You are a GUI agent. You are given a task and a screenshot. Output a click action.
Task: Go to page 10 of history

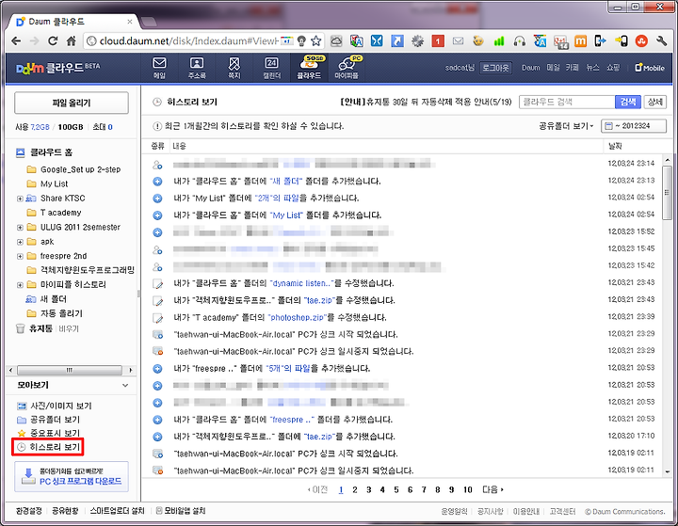click(x=467, y=489)
